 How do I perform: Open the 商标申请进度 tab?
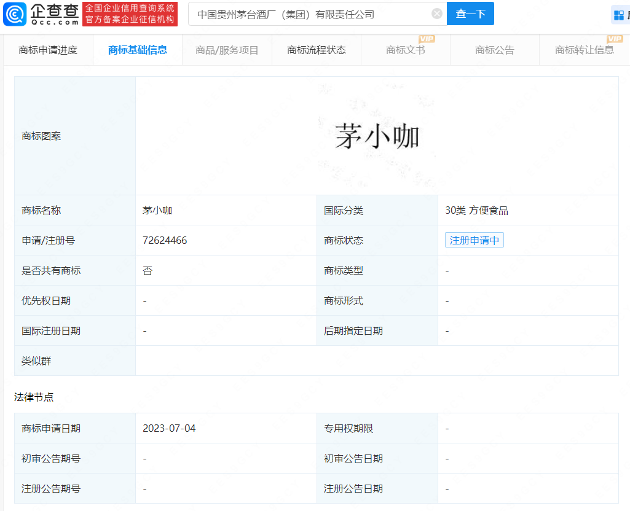[48, 50]
